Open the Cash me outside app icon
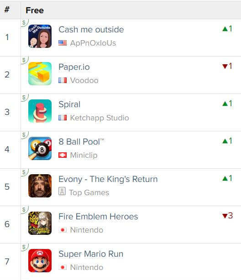 coord(40,36)
